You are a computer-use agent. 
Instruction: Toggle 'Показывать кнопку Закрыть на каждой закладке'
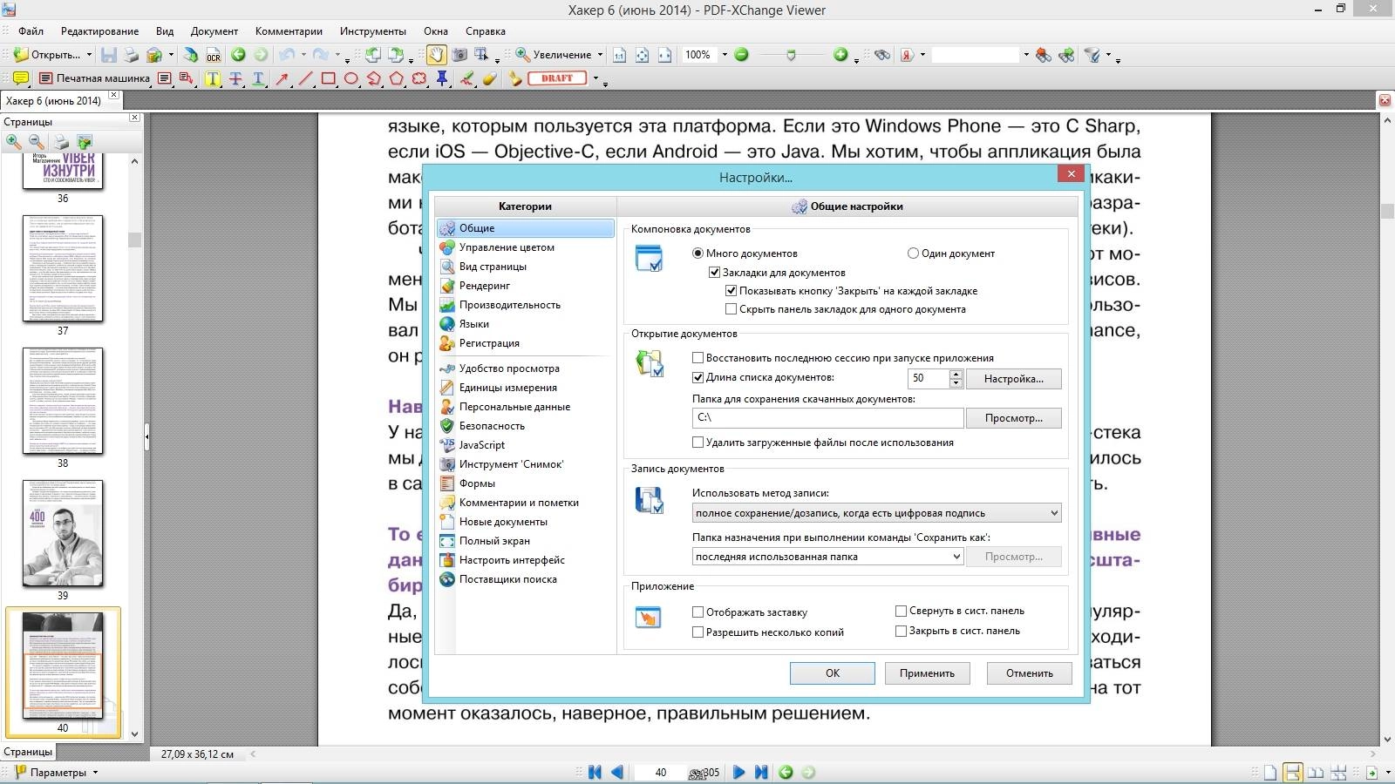(731, 291)
